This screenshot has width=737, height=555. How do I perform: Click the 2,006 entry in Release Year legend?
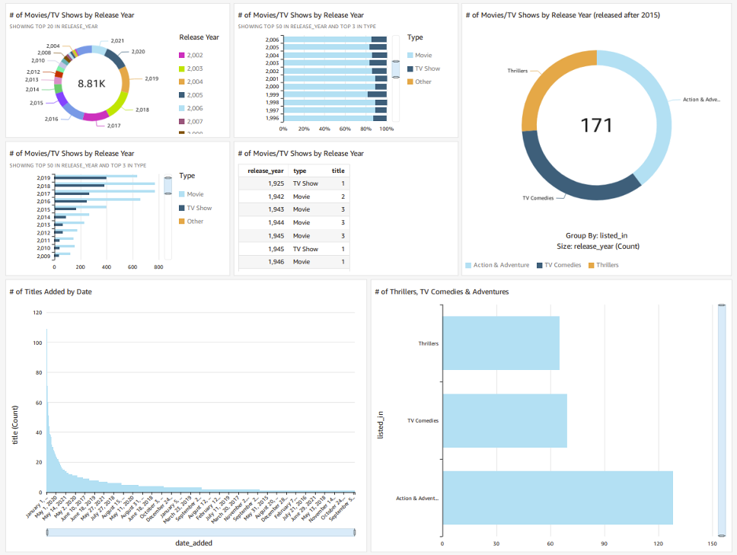(191, 108)
